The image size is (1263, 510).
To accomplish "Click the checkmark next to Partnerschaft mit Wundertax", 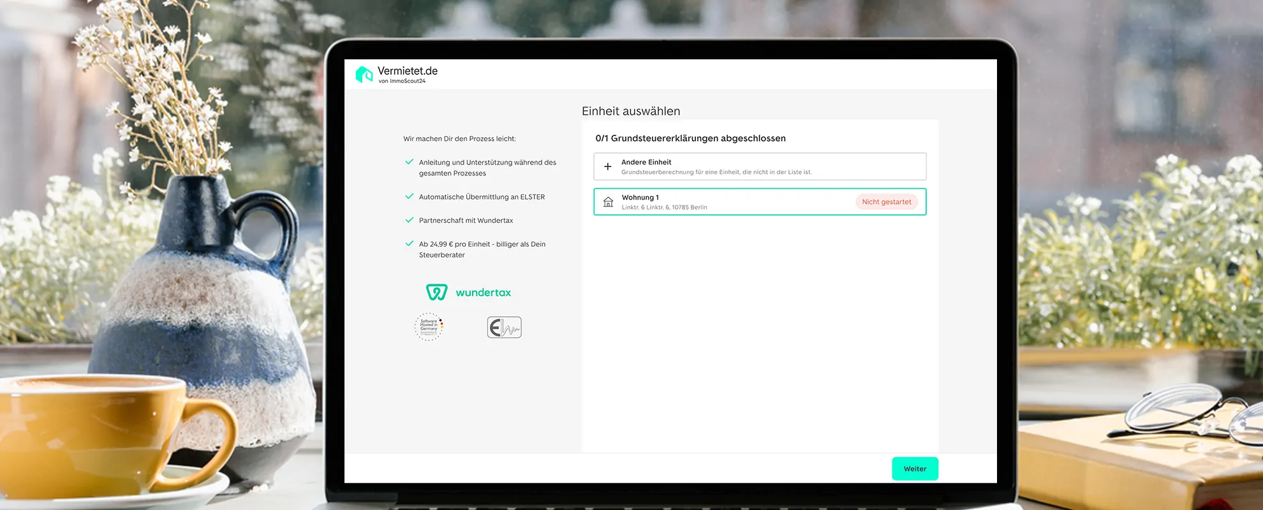I will point(410,220).
